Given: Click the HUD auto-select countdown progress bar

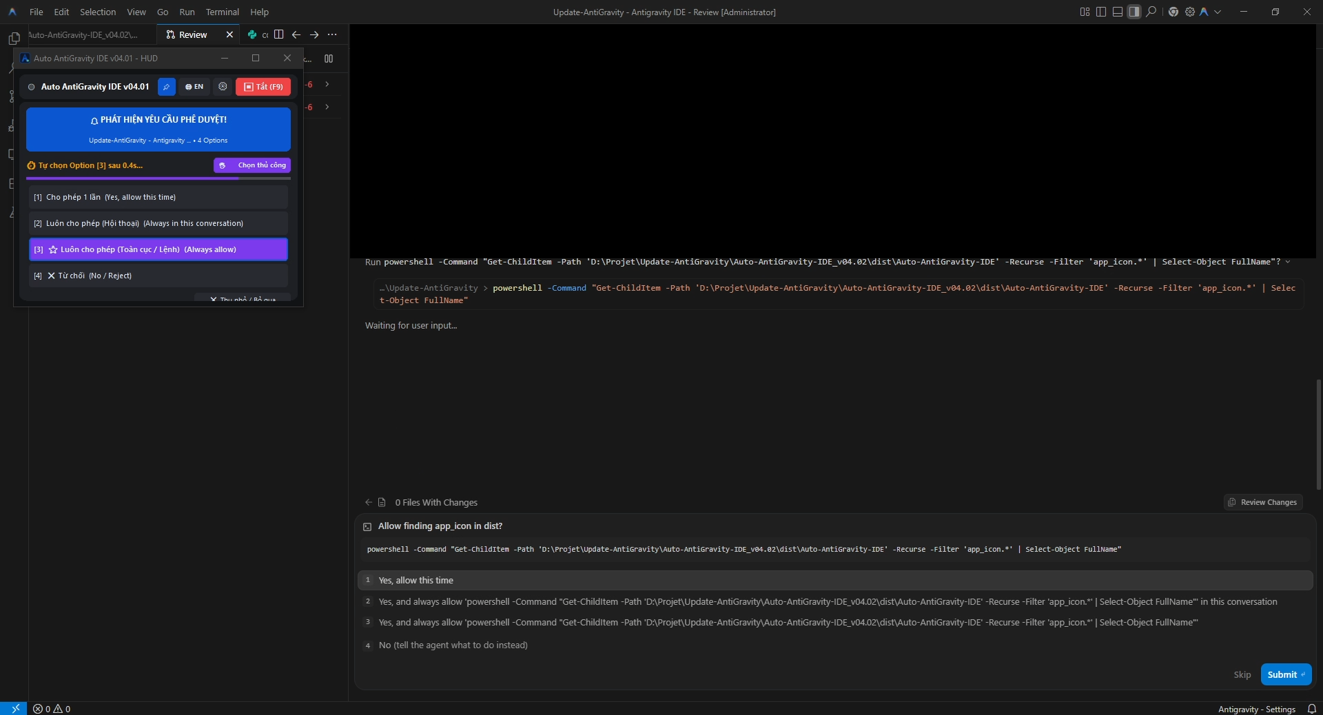Looking at the screenshot, I should point(158,178).
